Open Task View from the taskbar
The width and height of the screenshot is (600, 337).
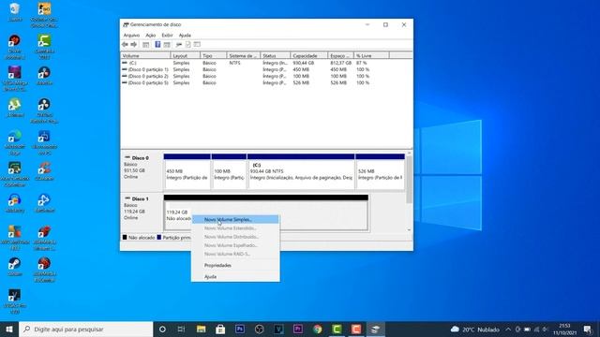pos(181,329)
